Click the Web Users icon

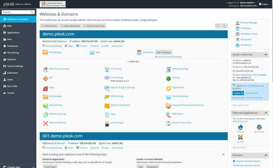pyautogui.click(x=168, y=115)
